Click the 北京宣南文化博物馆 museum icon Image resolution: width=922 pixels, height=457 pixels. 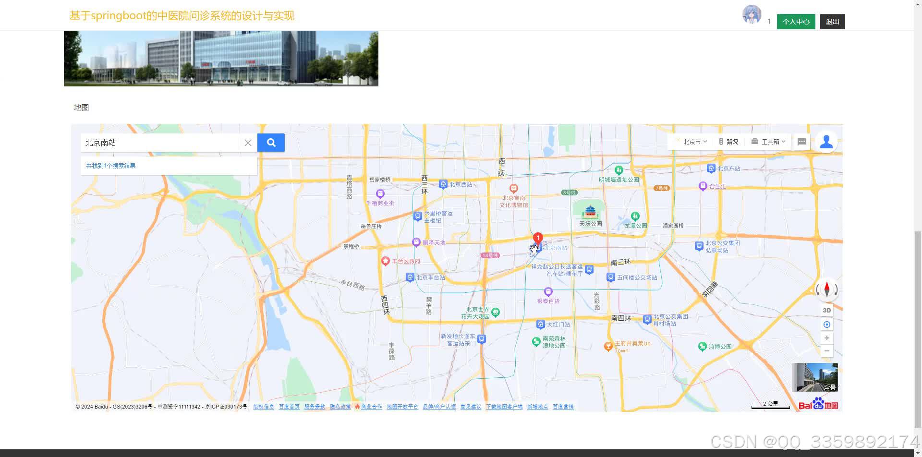pyautogui.click(x=514, y=189)
